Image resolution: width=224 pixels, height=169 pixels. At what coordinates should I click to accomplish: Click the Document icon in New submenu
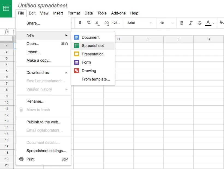click(76, 37)
